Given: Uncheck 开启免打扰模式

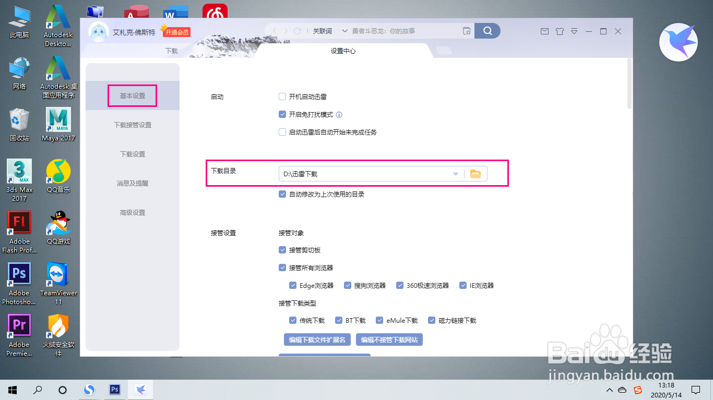Looking at the screenshot, I should (282, 114).
